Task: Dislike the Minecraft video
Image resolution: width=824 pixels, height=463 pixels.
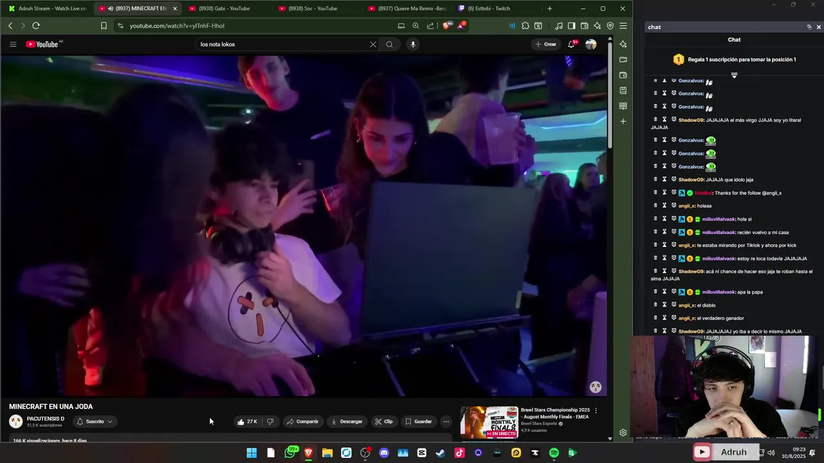Action: (x=270, y=422)
